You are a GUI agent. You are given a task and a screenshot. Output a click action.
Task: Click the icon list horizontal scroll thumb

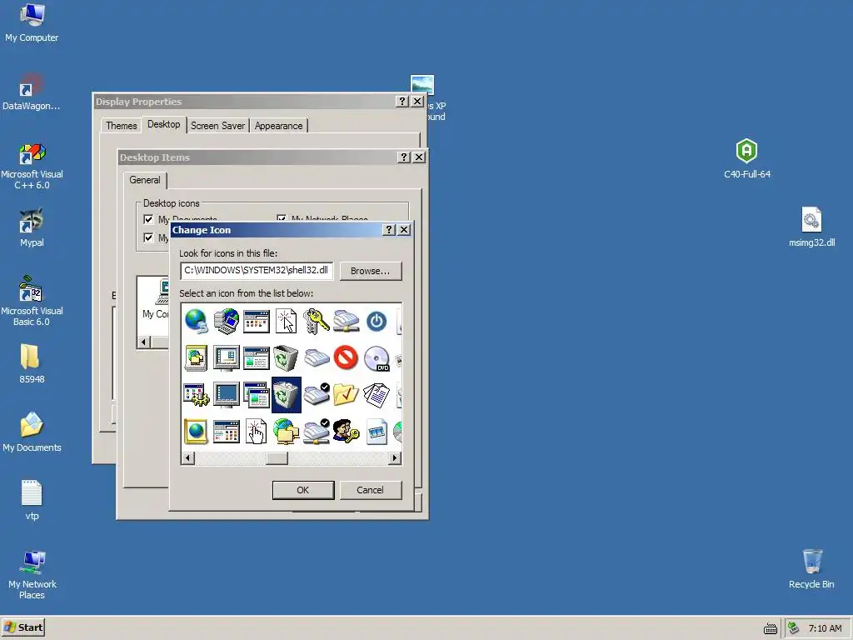coord(277,458)
